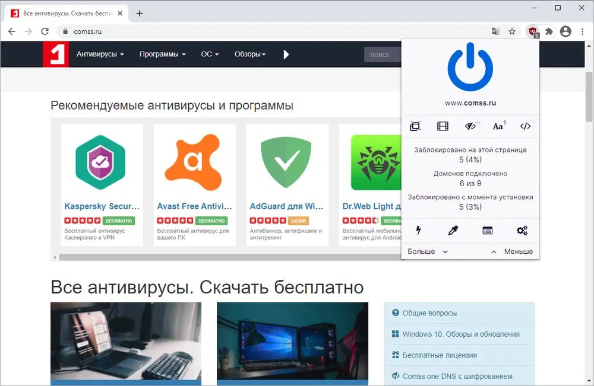Open the AdGuard green shield icon
594x386 pixels.
point(286,162)
